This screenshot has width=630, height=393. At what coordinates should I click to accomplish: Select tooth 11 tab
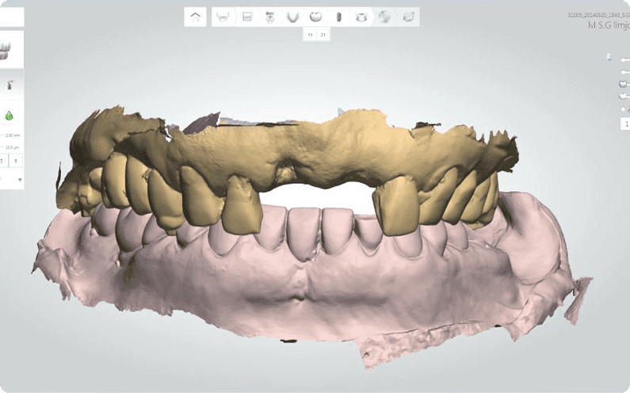[310, 36]
